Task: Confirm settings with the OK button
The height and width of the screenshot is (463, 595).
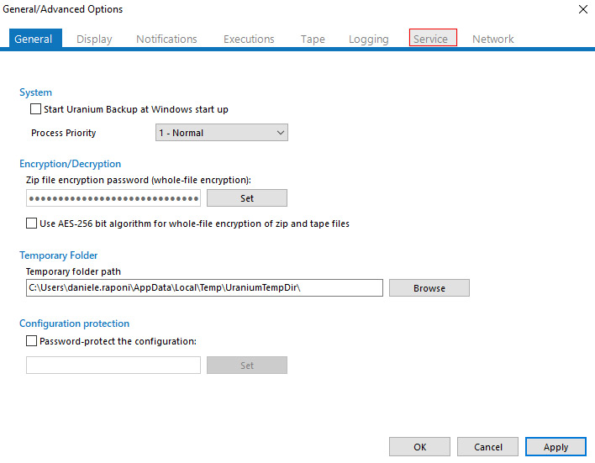Action: (x=419, y=447)
